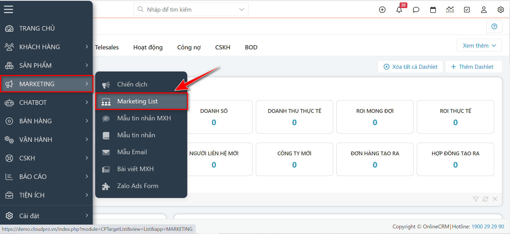Viewport: 510px width, 234px height.
Task: Click the HỢP ĐỒNG TẠO RA card
Action: (455, 159)
